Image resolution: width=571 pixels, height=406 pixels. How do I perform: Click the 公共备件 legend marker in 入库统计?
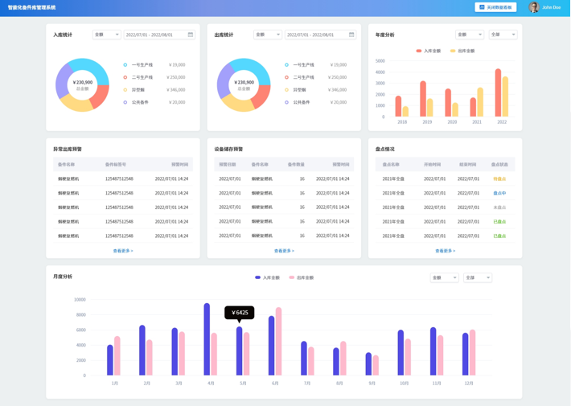pyautogui.click(x=125, y=102)
